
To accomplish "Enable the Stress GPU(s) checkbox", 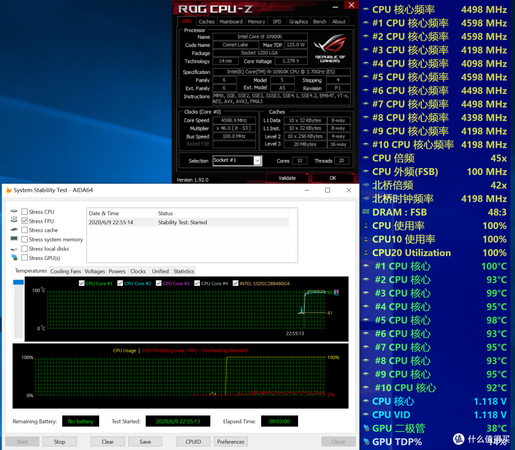I will (24, 258).
